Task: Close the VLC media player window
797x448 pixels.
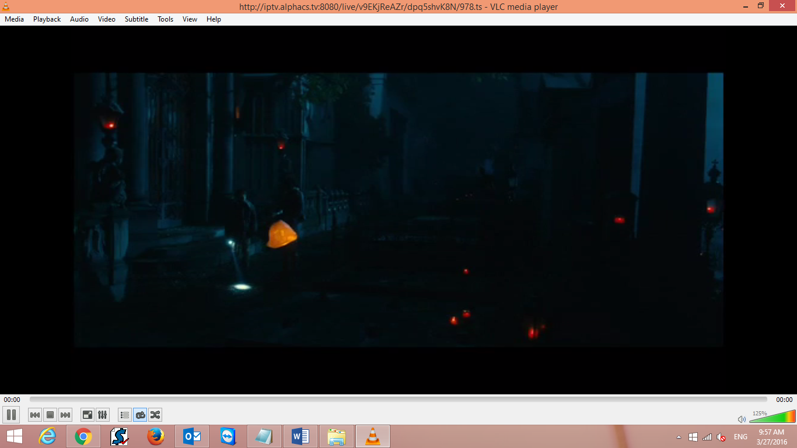Action: pos(783,6)
